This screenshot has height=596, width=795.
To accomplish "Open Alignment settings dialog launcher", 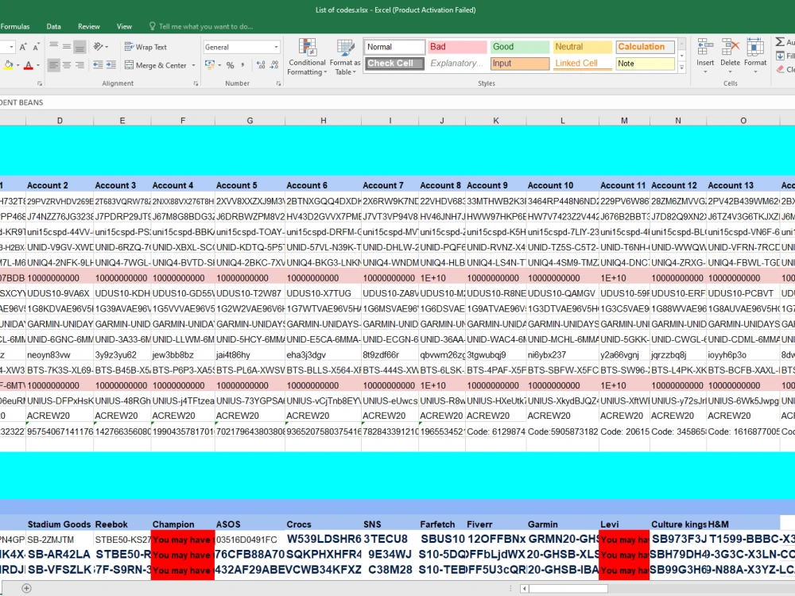I will (196, 83).
